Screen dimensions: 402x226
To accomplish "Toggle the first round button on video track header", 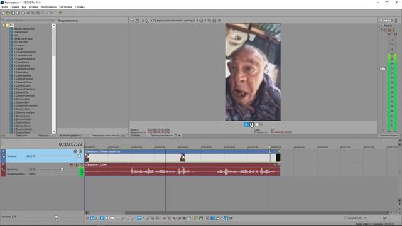I will (x=75, y=151).
